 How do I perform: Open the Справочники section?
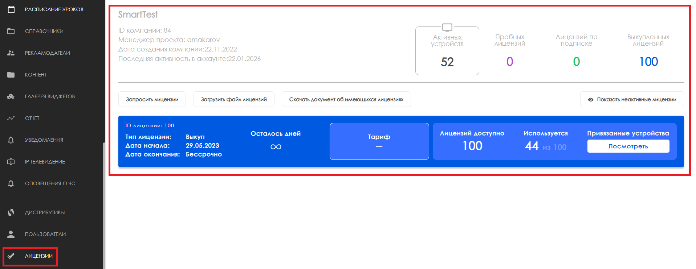pyautogui.click(x=44, y=31)
